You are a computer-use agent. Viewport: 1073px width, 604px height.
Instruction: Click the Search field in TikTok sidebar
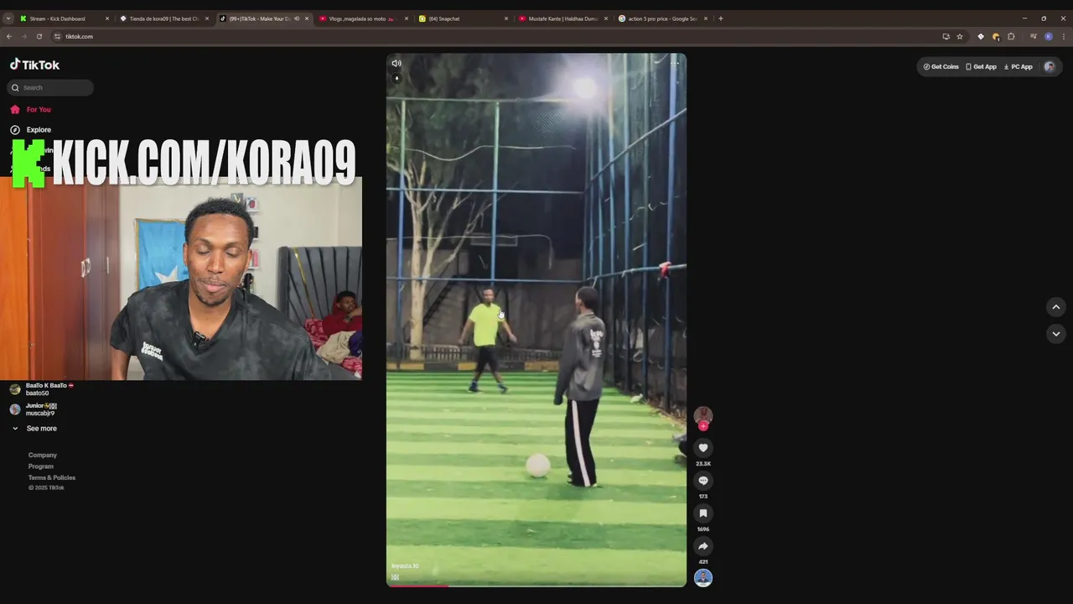click(50, 87)
